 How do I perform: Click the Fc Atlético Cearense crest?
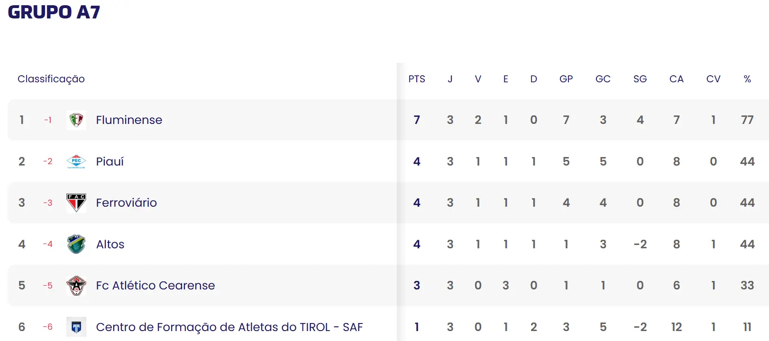(76, 286)
